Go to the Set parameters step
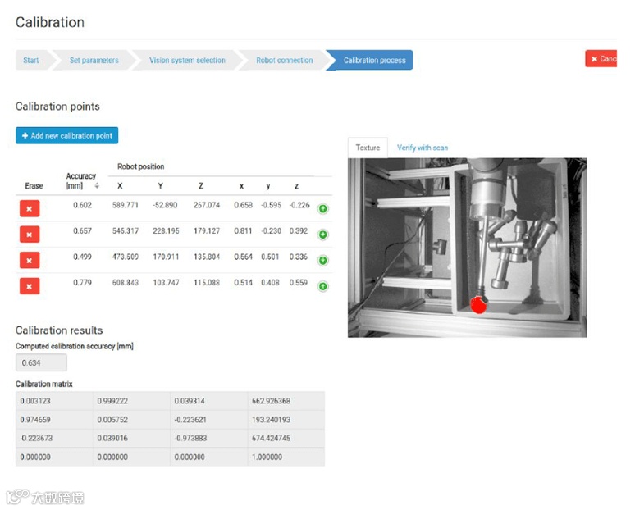The width and height of the screenshot is (635, 510). (x=94, y=61)
